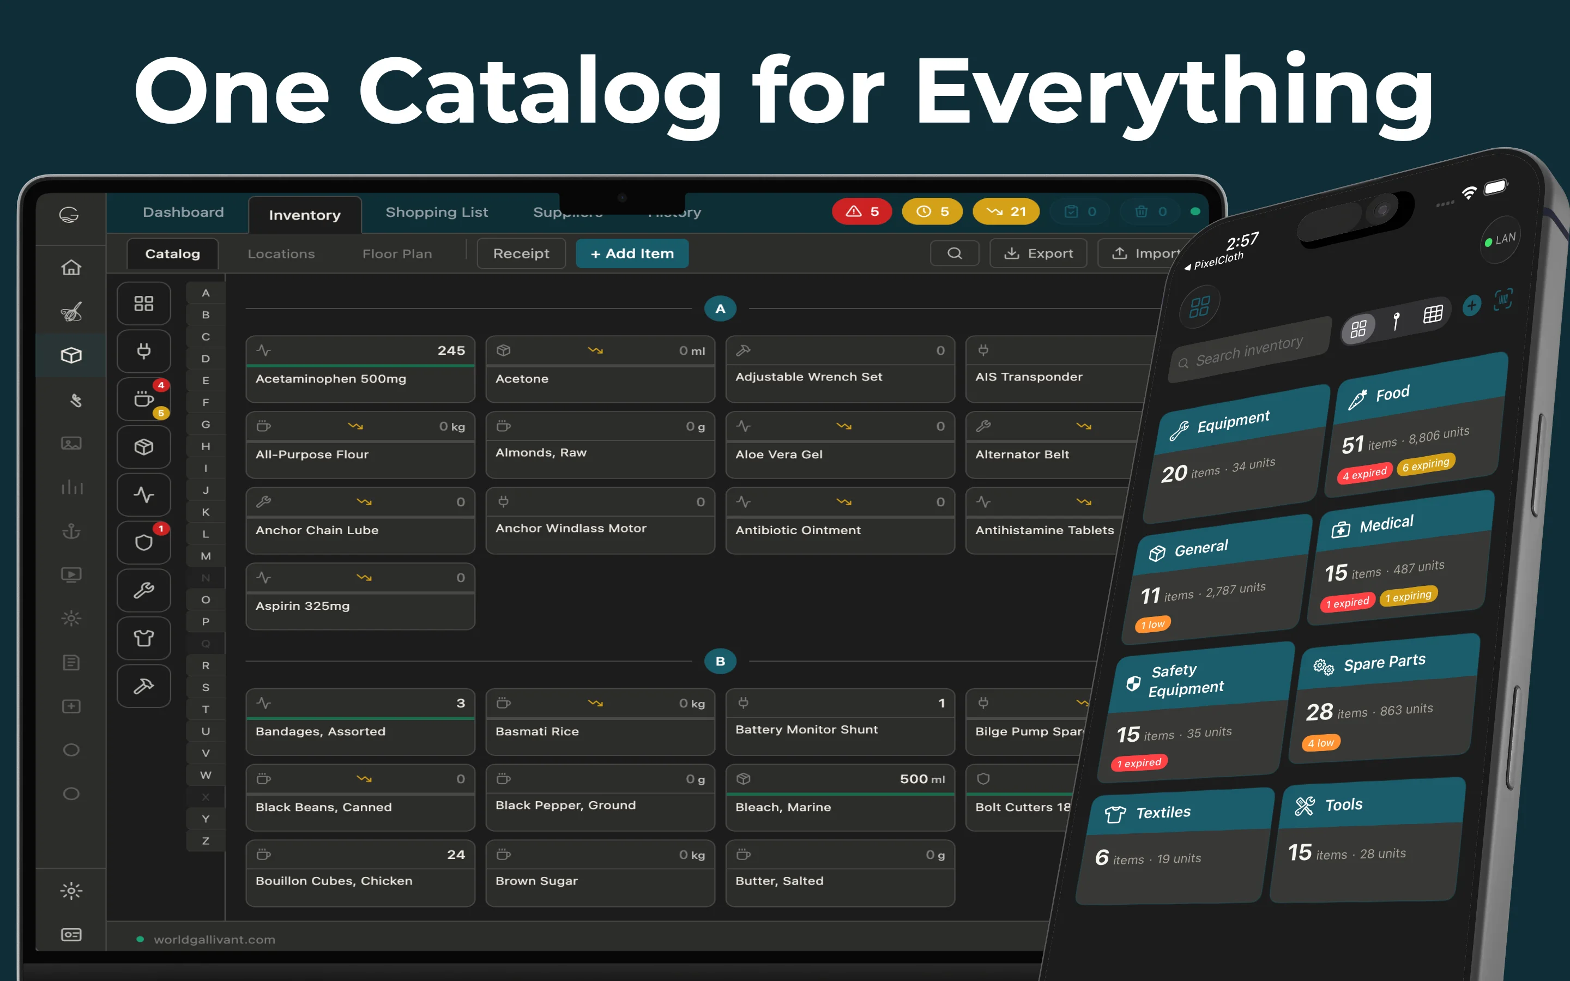The height and width of the screenshot is (981, 1570).
Task: Tap the barcode scan icon on phone
Action: [1502, 299]
